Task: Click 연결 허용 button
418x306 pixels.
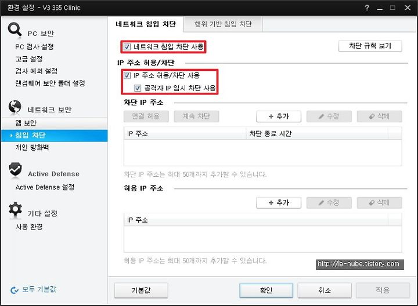Action: click(146, 116)
